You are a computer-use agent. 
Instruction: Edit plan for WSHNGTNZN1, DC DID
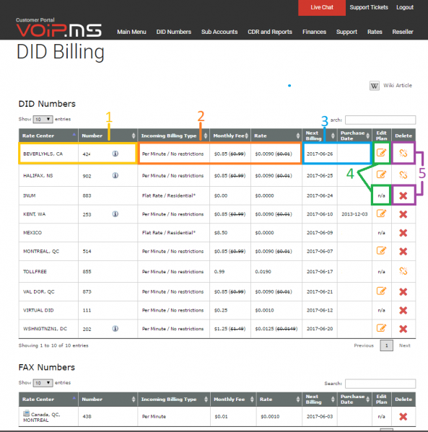[381, 328]
